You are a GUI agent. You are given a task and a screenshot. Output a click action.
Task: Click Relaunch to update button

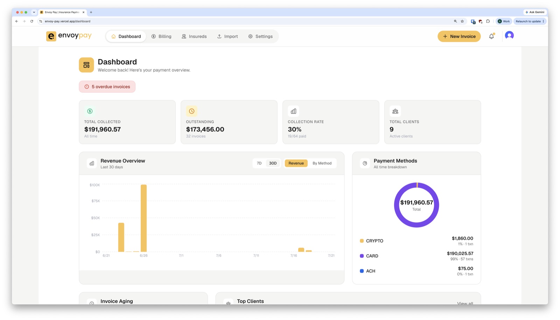[x=530, y=21]
